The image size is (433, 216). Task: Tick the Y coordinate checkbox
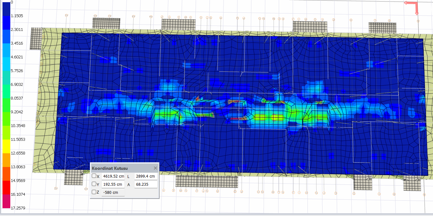pyautogui.click(x=94, y=184)
